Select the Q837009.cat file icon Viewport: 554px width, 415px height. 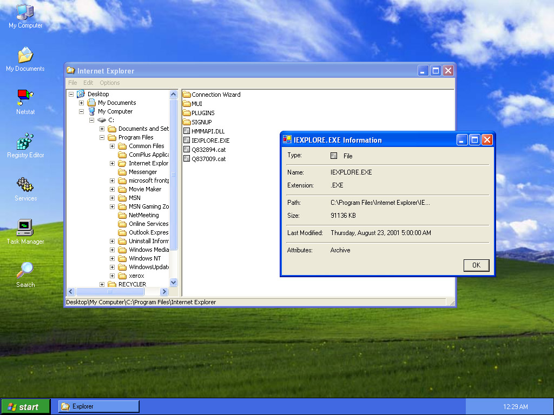187,158
